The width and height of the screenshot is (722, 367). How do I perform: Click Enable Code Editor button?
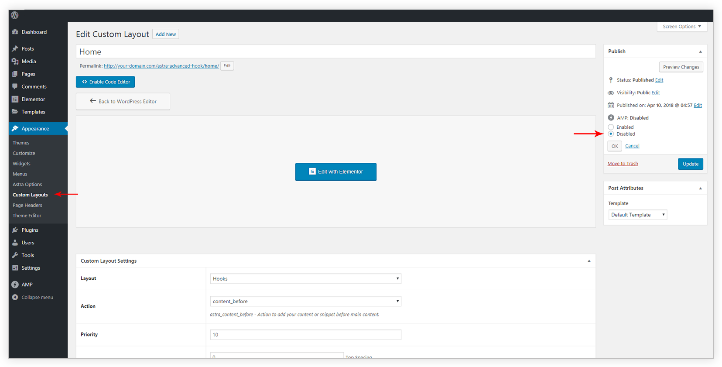[x=106, y=82]
